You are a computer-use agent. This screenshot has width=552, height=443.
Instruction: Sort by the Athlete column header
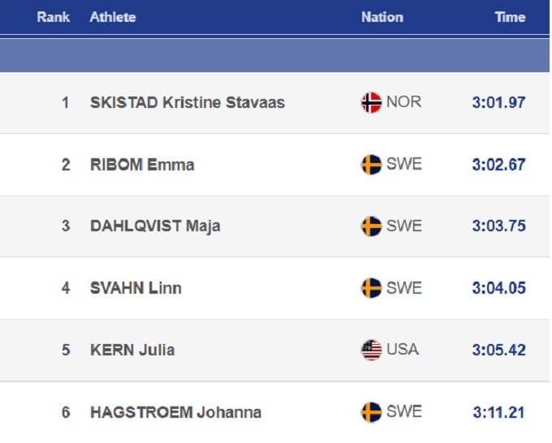(113, 17)
